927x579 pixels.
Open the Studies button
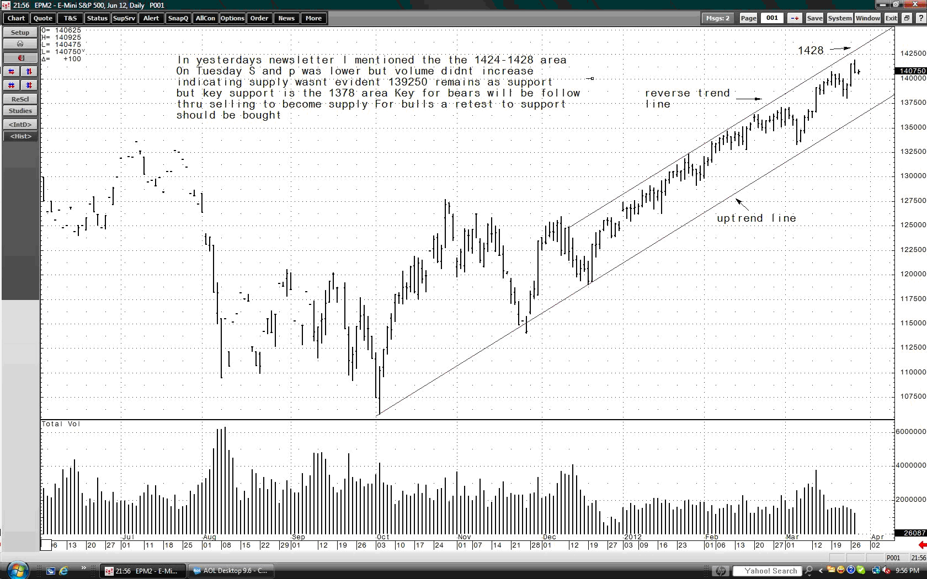(20, 111)
